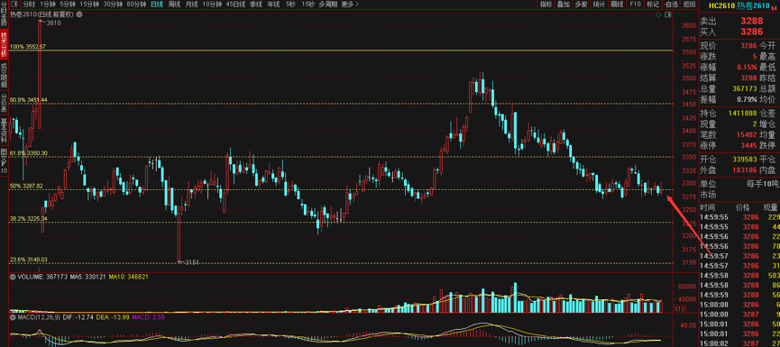The width and height of the screenshot is (780, 347).
Task: Open the F10 info button
Action: tap(635, 4)
